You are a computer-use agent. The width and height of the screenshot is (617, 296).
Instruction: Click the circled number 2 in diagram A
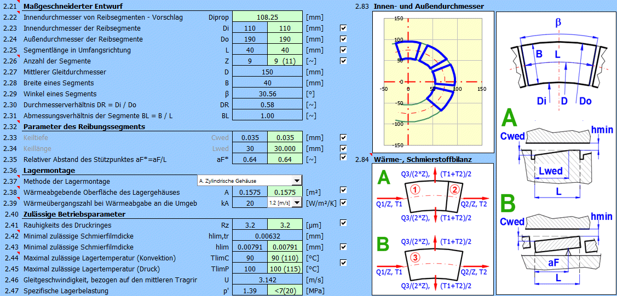453,190
